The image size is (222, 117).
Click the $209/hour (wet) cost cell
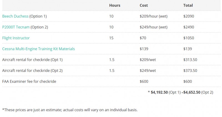153,16
